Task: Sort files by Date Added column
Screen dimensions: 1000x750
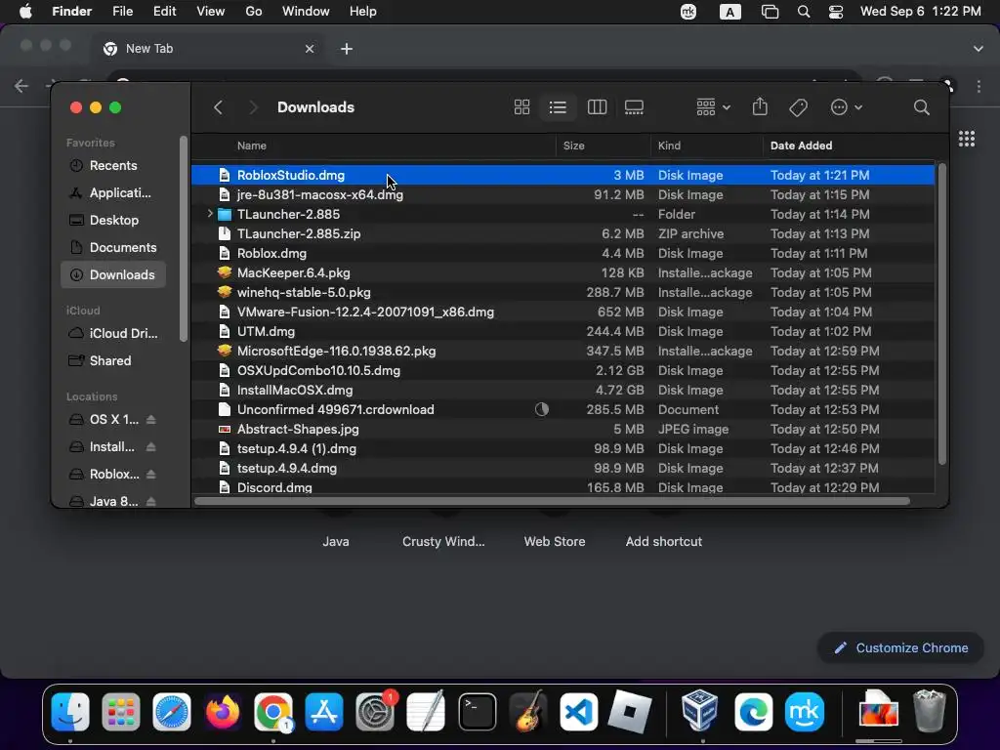Action: pos(849,146)
